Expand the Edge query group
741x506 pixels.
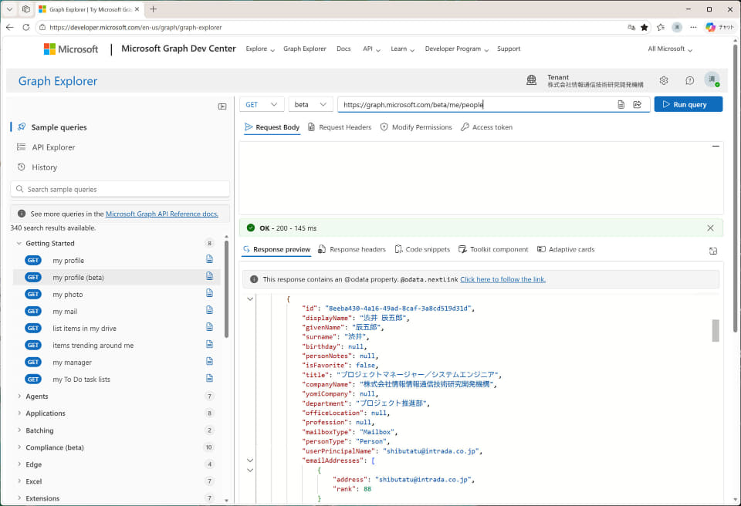coord(19,464)
